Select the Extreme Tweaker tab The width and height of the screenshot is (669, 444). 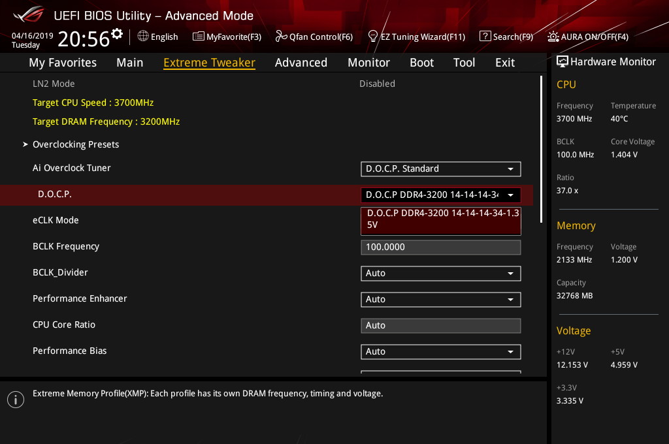tap(210, 63)
